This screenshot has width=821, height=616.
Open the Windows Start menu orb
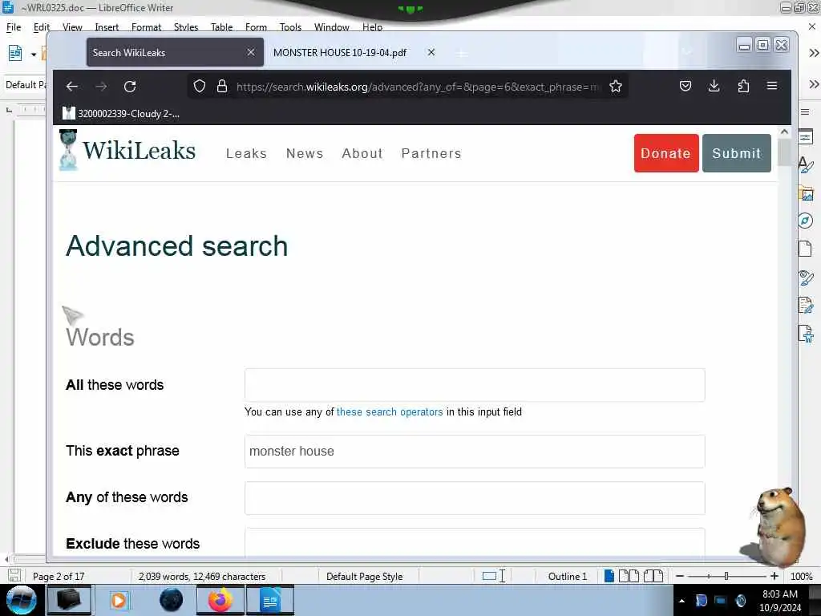coord(22,600)
